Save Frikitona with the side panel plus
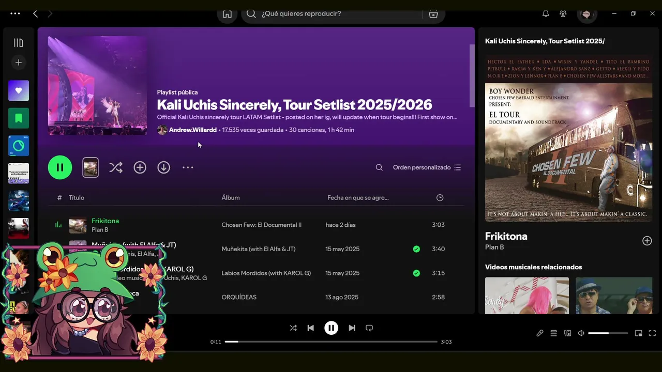This screenshot has height=372, width=662. click(x=647, y=241)
